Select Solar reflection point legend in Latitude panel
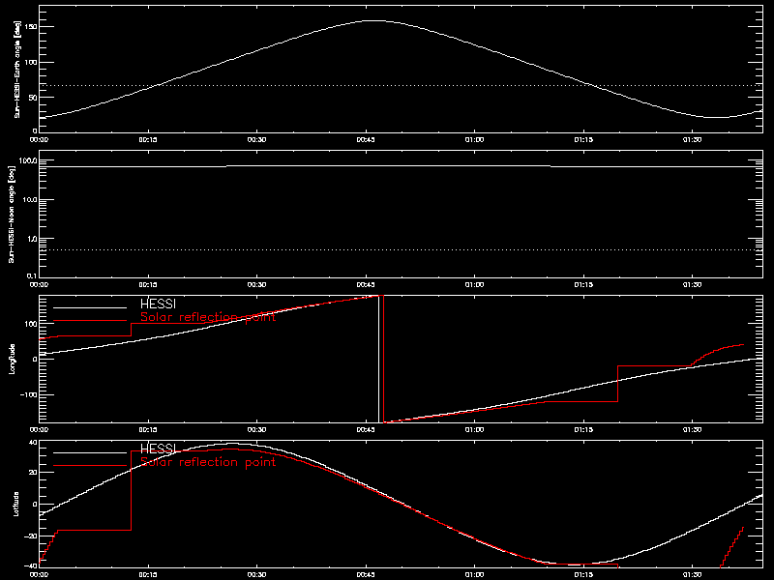Screen dimensions: 774x580 click(x=208, y=462)
